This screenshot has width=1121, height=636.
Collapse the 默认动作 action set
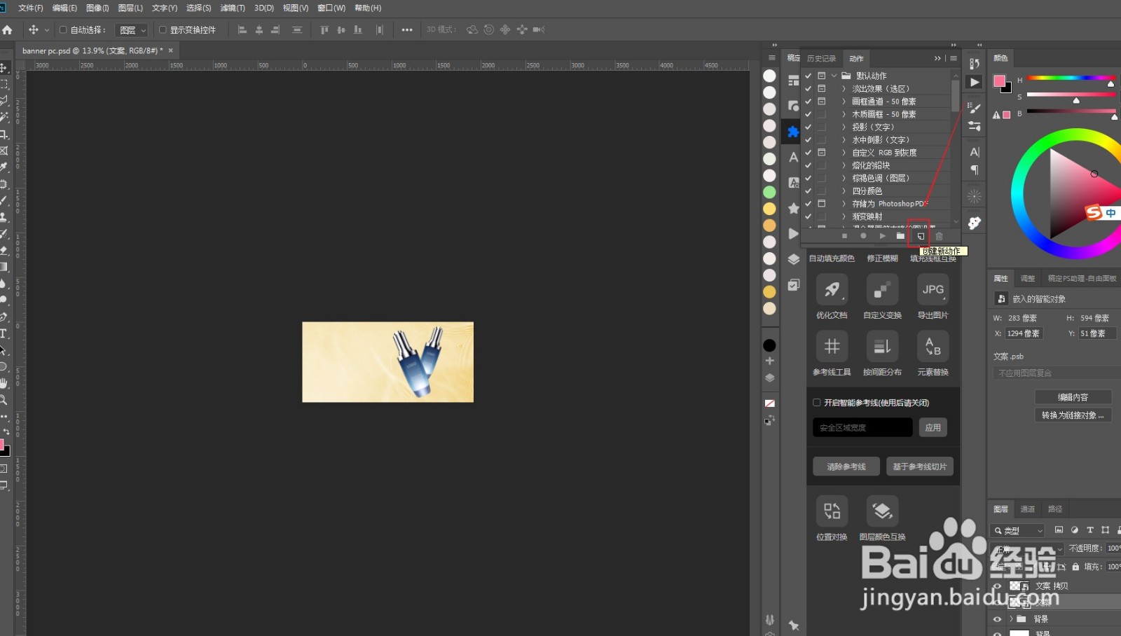coord(834,76)
